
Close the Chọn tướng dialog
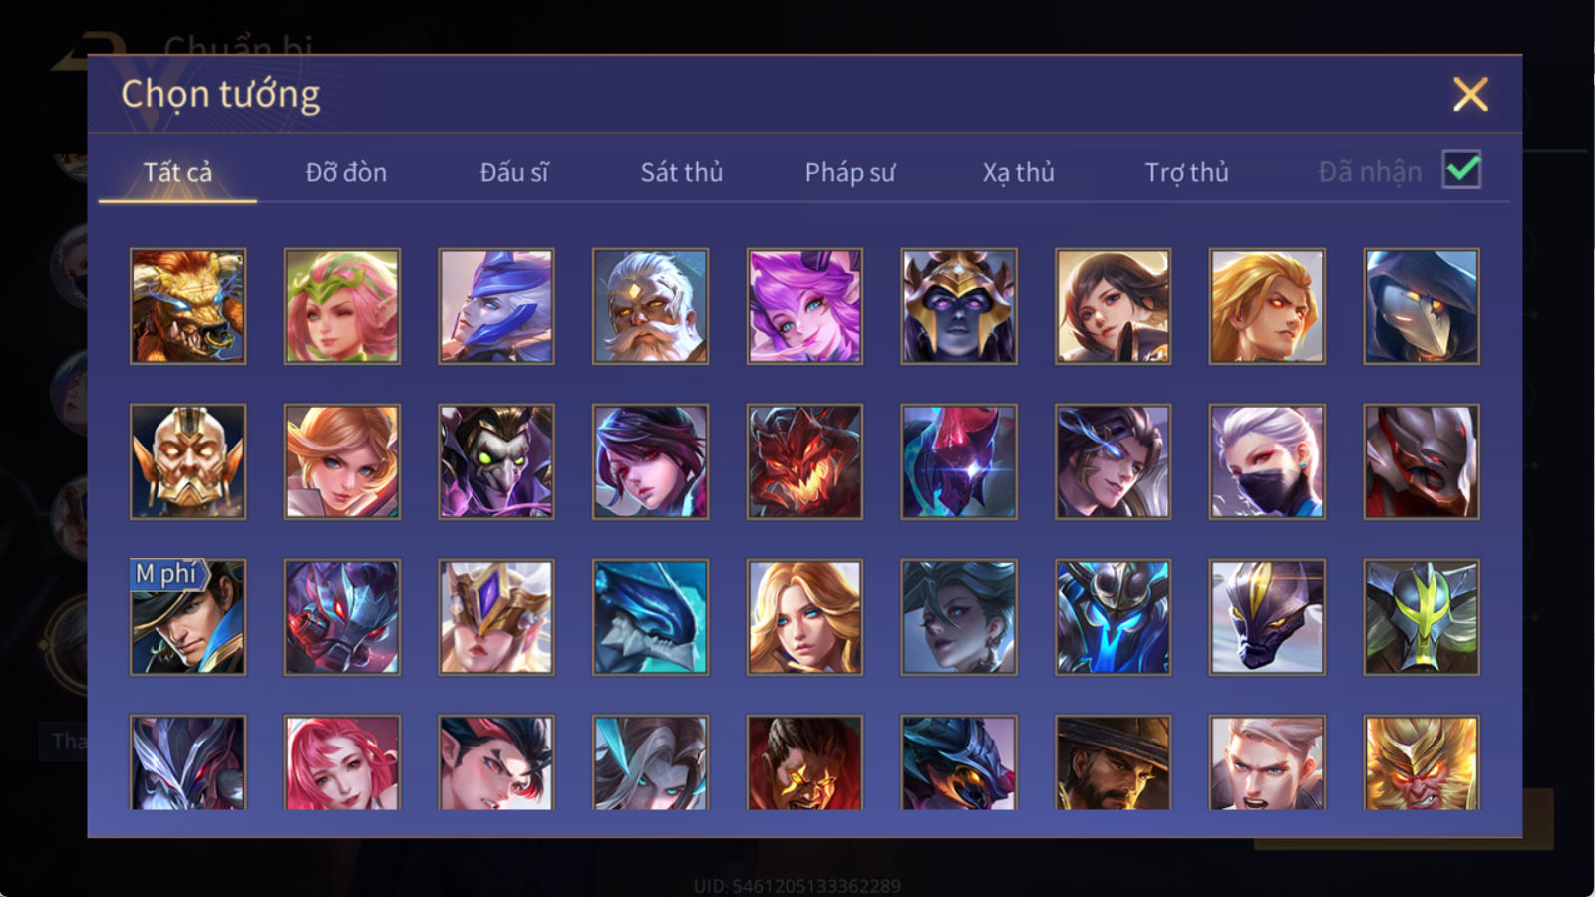click(1470, 95)
